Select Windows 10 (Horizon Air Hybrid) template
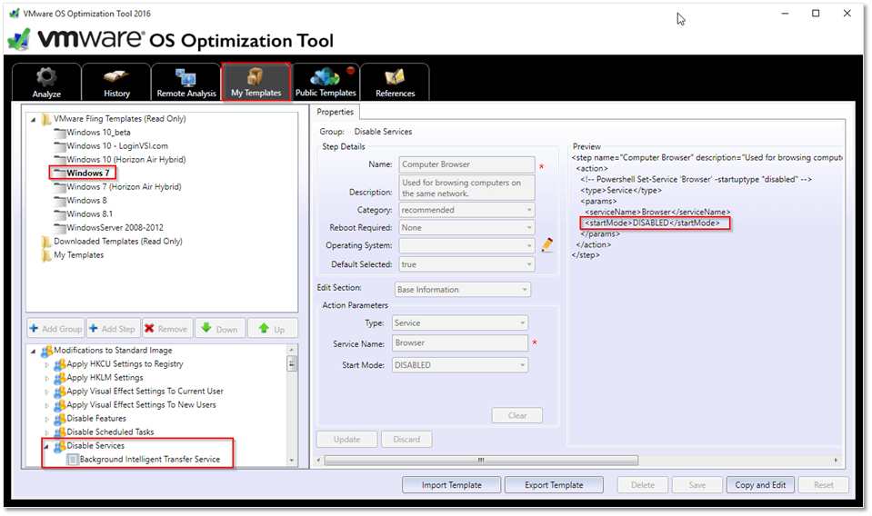 coord(126,160)
